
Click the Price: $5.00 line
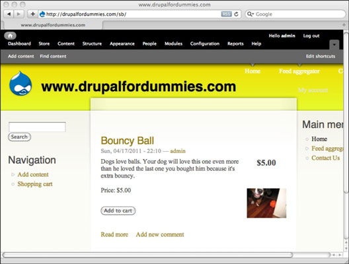click(116, 191)
